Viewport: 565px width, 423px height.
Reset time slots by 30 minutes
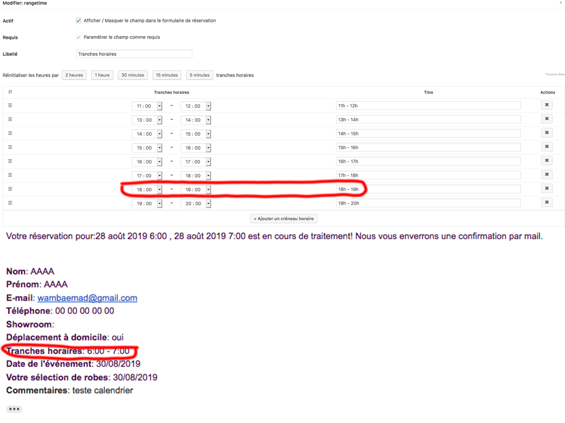pyautogui.click(x=132, y=75)
